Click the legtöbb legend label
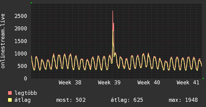This screenshot has width=206, height=107. (x=26, y=93)
